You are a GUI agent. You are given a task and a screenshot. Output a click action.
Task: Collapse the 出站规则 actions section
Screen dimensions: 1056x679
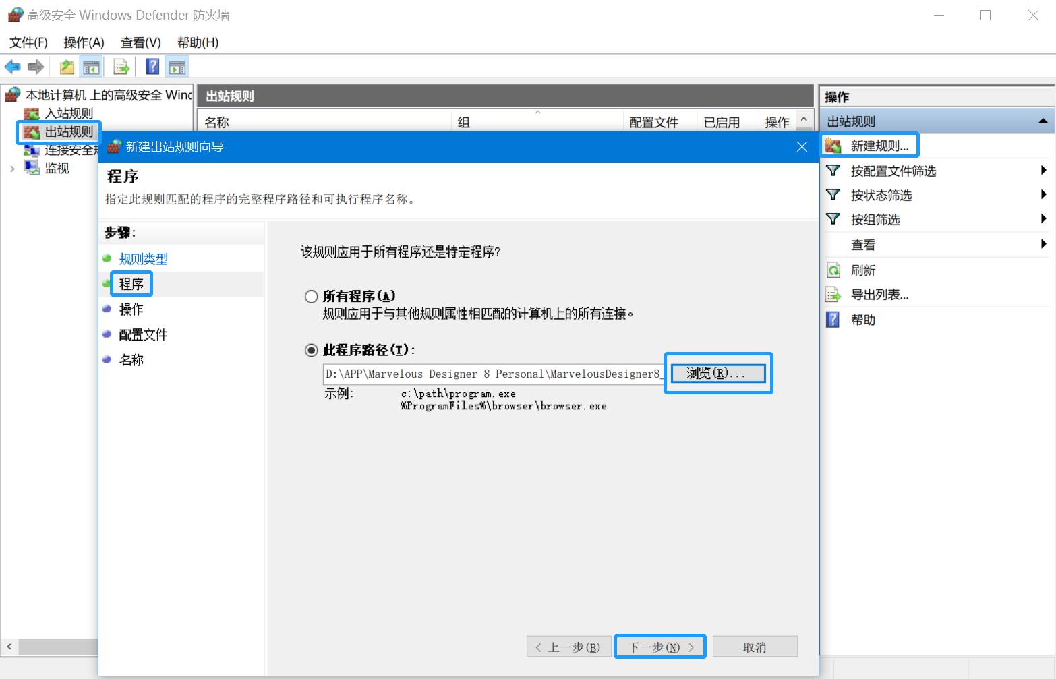1043,121
